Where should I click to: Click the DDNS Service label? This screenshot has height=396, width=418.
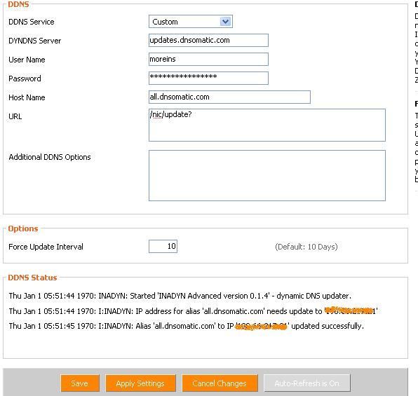pyautogui.click(x=32, y=22)
